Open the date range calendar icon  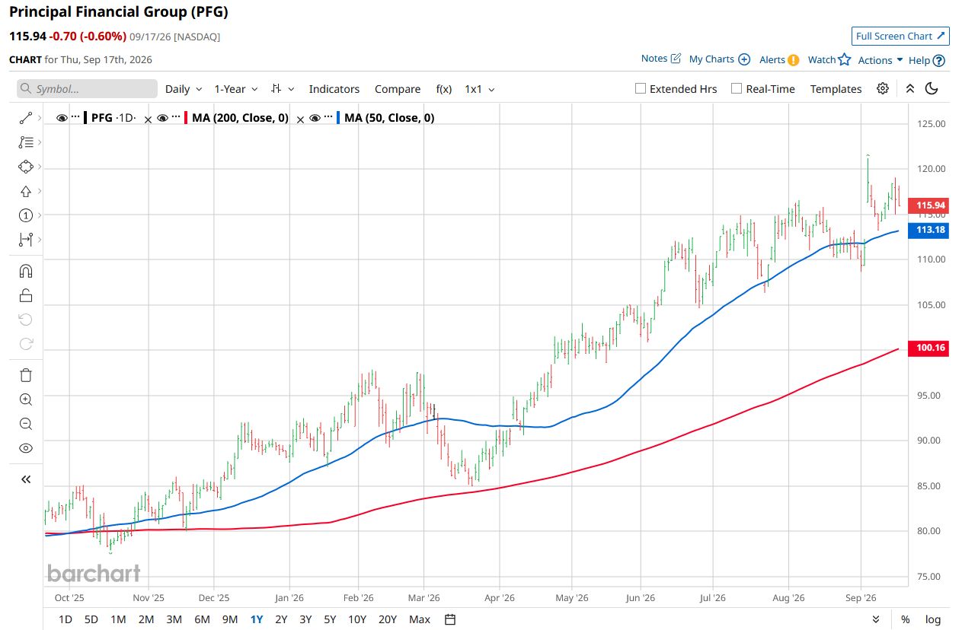450,619
